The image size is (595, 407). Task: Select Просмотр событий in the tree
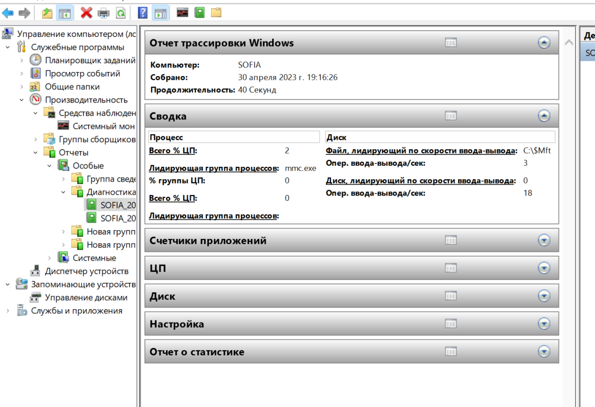82,74
